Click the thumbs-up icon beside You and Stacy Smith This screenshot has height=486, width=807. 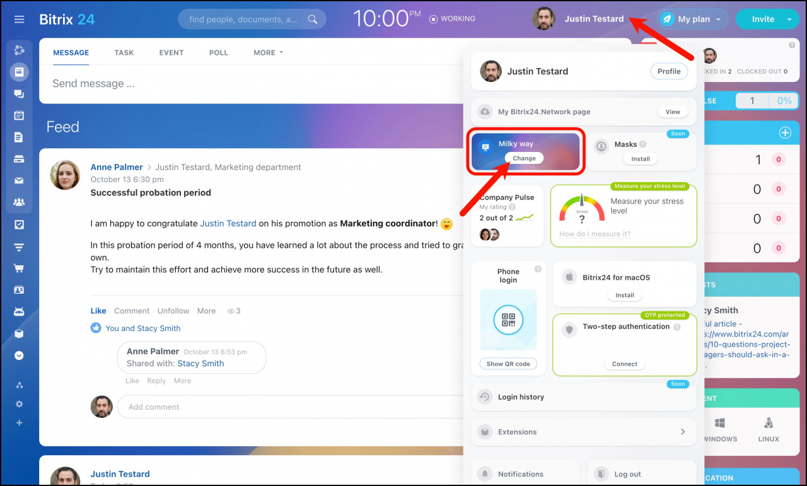tap(96, 328)
